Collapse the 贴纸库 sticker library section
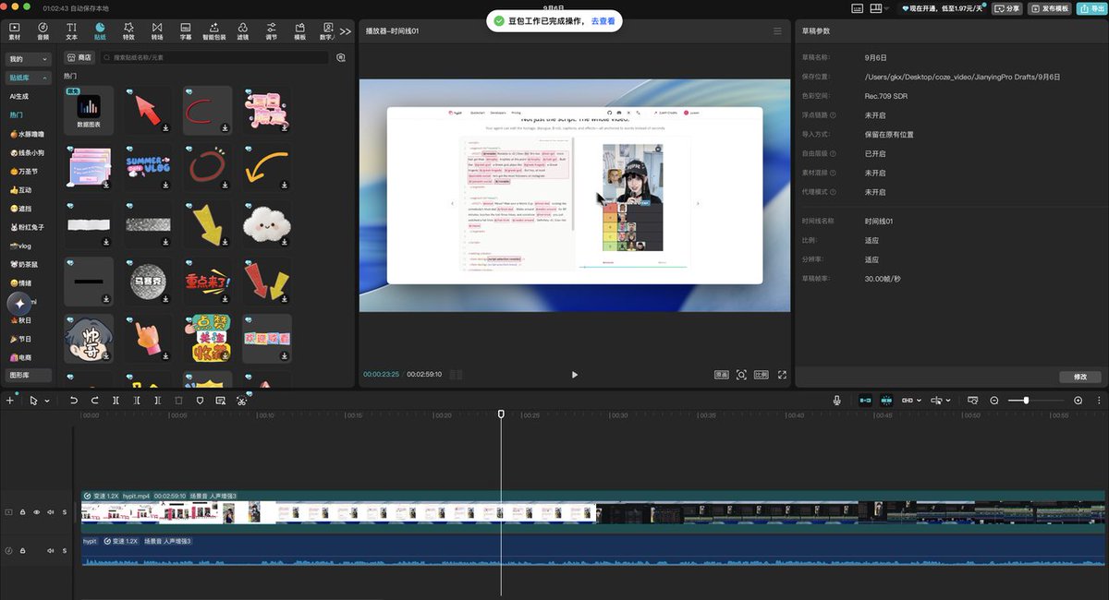1109x600 pixels. [28, 79]
